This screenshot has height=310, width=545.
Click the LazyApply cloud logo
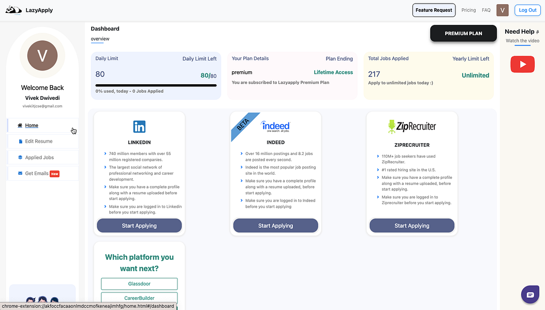[x=13, y=9]
